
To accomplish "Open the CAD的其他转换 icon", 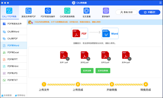I will click(x=67, y=11).
